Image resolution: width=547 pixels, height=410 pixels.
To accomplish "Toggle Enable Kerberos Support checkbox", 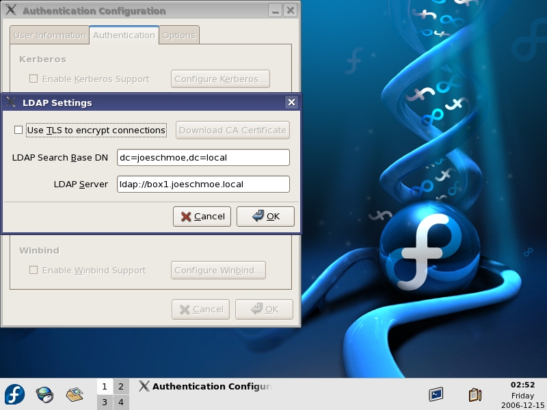I will tap(34, 79).
